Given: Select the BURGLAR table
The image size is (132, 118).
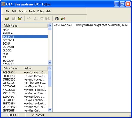Looking at the screenshot, I should 25,61.
